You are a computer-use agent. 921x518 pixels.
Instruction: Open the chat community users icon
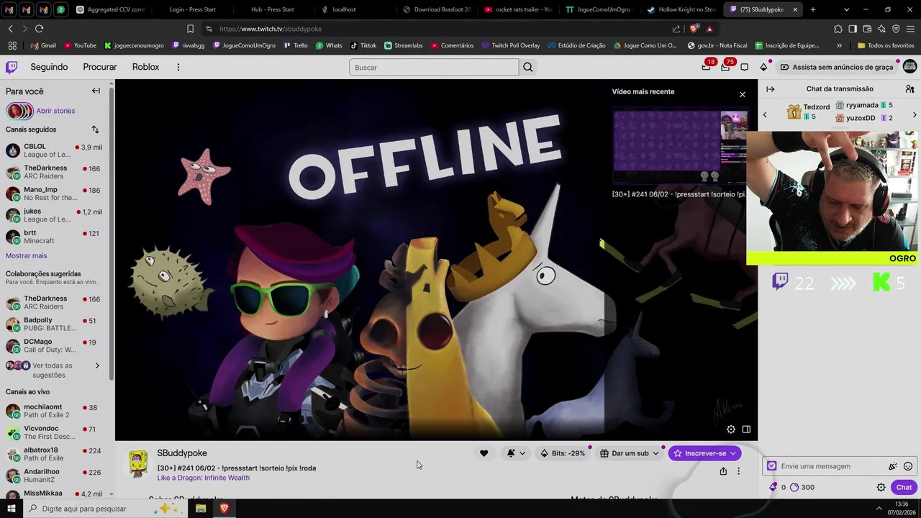pyautogui.click(x=910, y=89)
